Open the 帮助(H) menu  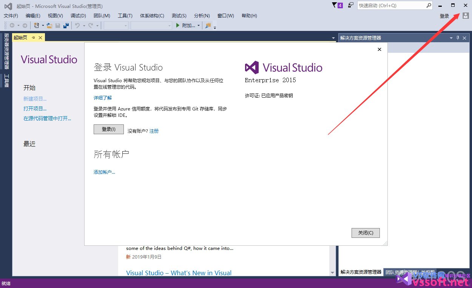[249, 16]
